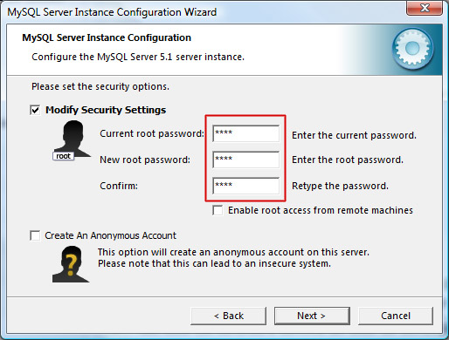
Task: Close the wizard window with X
Action: (425, 8)
